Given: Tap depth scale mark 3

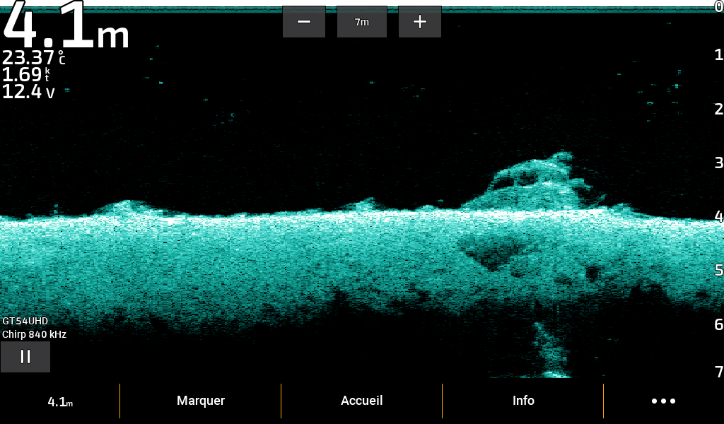Looking at the screenshot, I should (718, 163).
